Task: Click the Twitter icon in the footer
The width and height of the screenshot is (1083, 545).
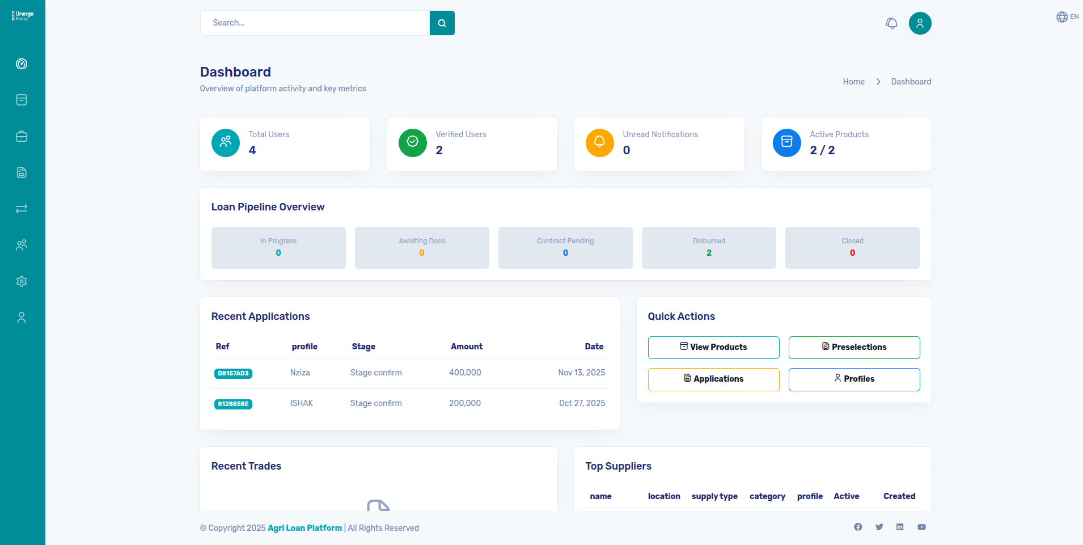Action: tap(879, 527)
